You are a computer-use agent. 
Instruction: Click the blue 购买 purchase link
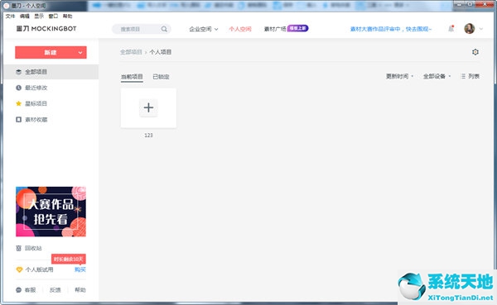point(80,269)
